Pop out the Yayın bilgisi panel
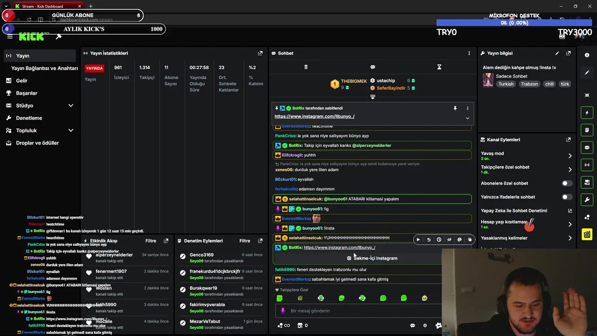 tap(568, 53)
